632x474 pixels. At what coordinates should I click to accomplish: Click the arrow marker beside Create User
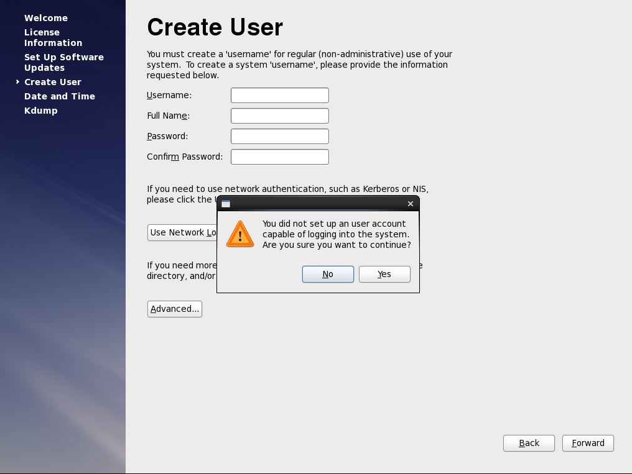pyautogui.click(x=17, y=81)
